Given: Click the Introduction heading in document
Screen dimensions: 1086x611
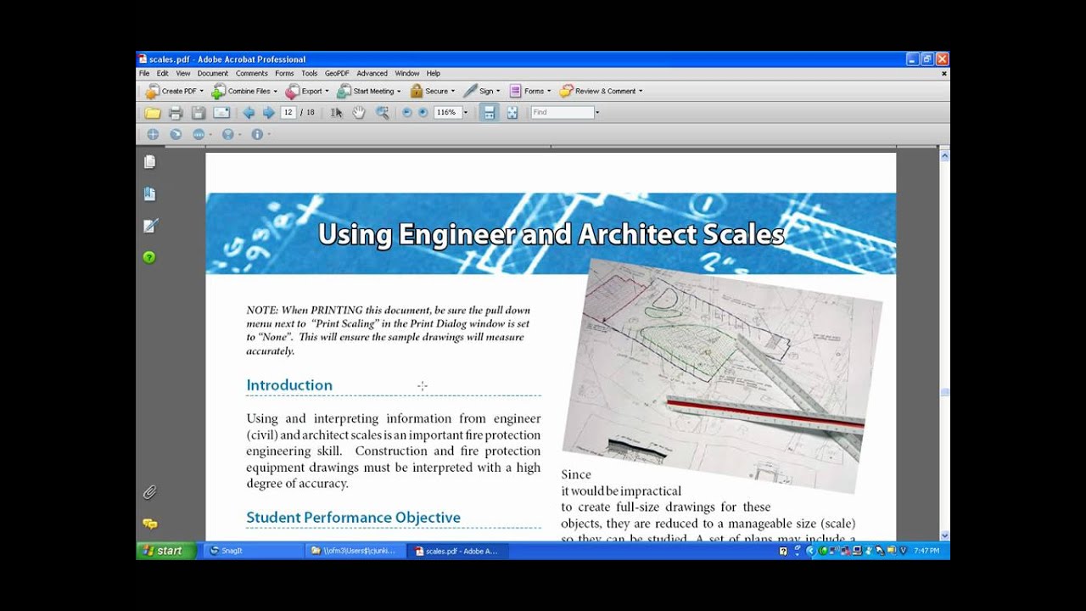Looking at the screenshot, I should tap(289, 385).
